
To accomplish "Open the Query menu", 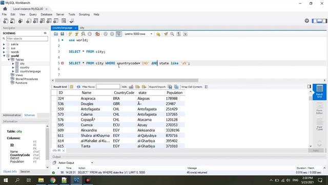I will 33,14.
